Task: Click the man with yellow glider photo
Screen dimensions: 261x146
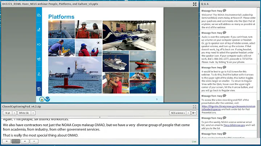Action: tap(61, 48)
